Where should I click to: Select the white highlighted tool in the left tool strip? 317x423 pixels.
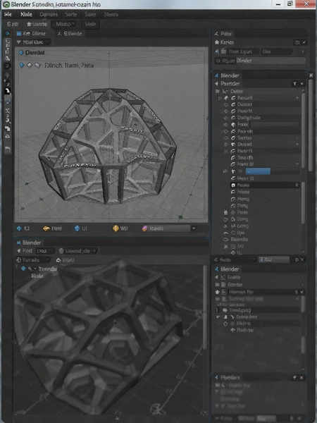8,91
